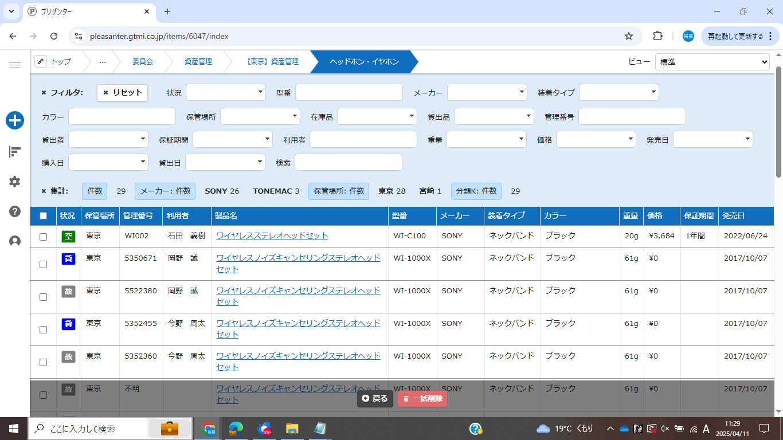Check the row checkbox for WI002
The image size is (783, 440).
click(43, 237)
